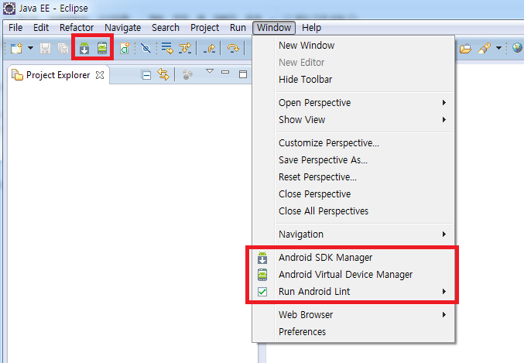Image resolution: width=524 pixels, height=363 pixels.
Task: Click the Run Android Lint checkmark icon
Action: point(262,292)
